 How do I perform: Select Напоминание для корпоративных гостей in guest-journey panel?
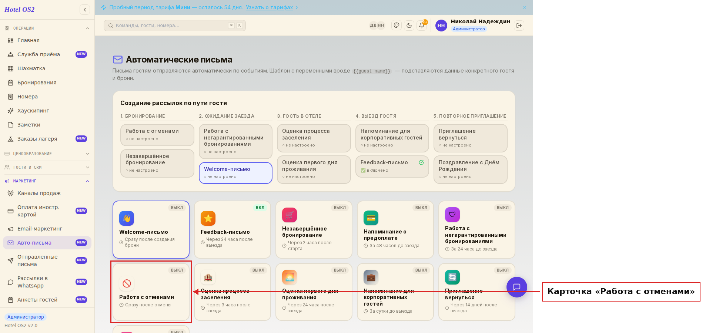click(392, 138)
